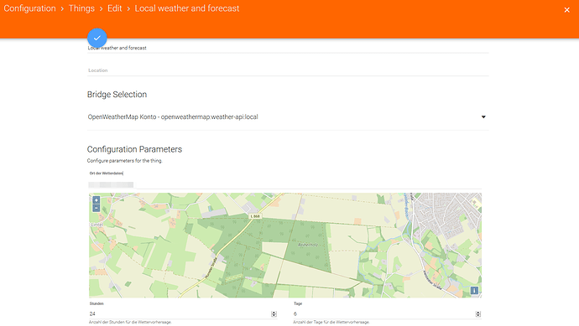The width and height of the screenshot is (579, 326).
Task: Click the 'Local weather and forecast' breadcrumb title
Action: tap(187, 8)
